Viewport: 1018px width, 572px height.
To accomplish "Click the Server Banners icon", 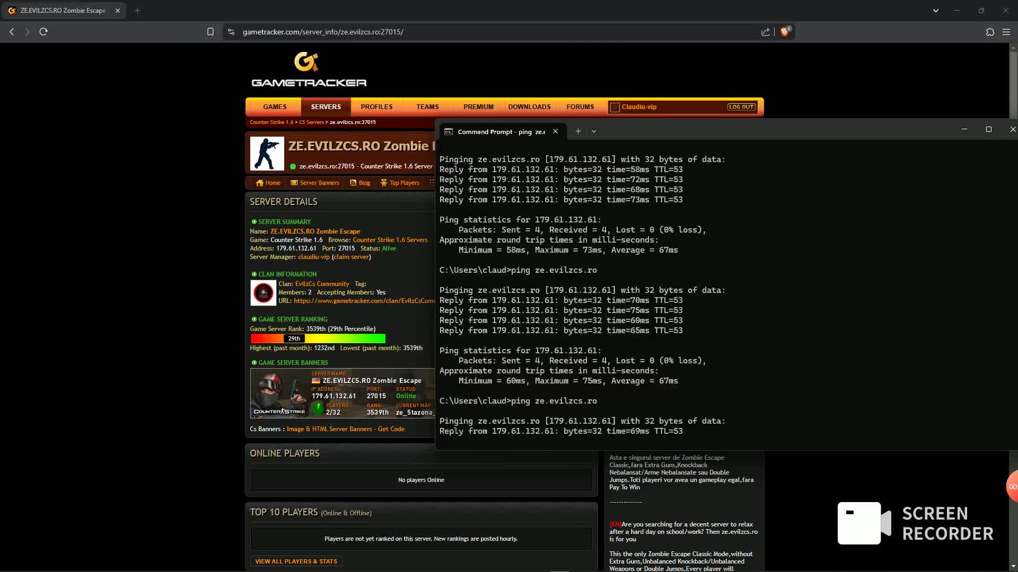I will click(294, 183).
